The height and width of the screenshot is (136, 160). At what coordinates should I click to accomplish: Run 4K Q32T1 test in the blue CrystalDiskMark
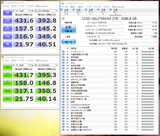(7, 28)
